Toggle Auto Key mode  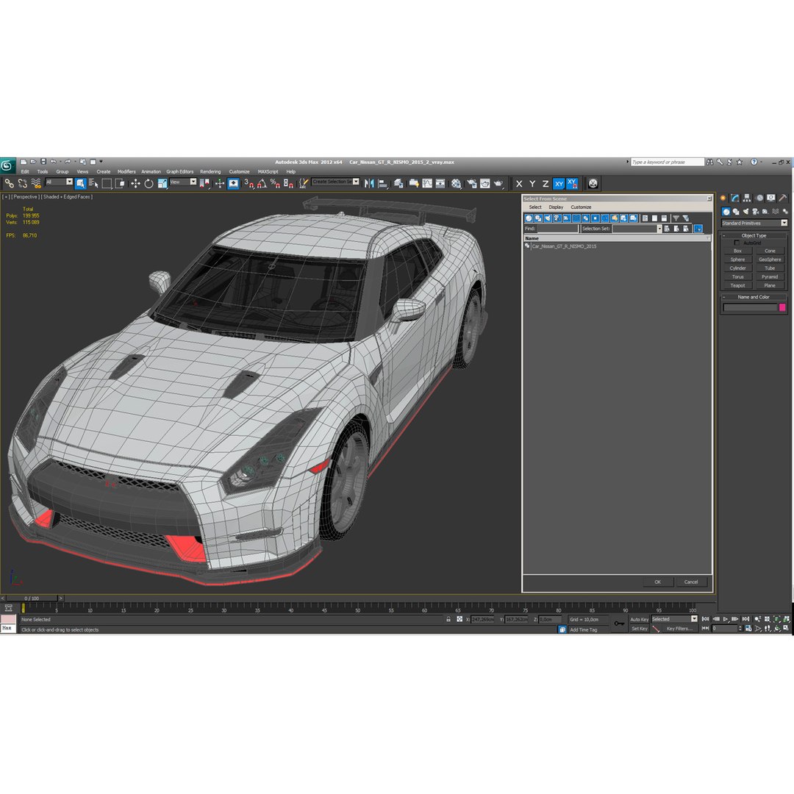639,619
